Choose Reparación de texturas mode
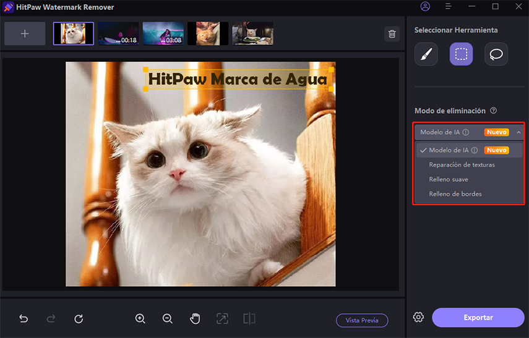The width and height of the screenshot is (529, 338). (x=462, y=165)
